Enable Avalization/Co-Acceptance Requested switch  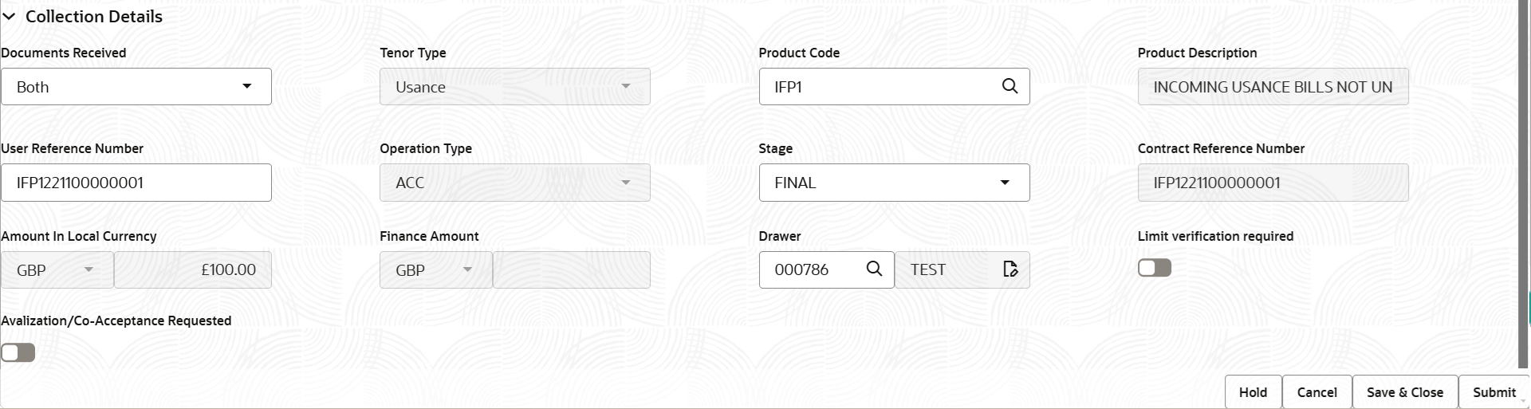pyautogui.click(x=18, y=352)
